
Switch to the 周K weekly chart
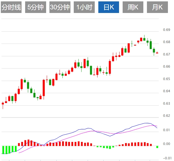(133, 7)
